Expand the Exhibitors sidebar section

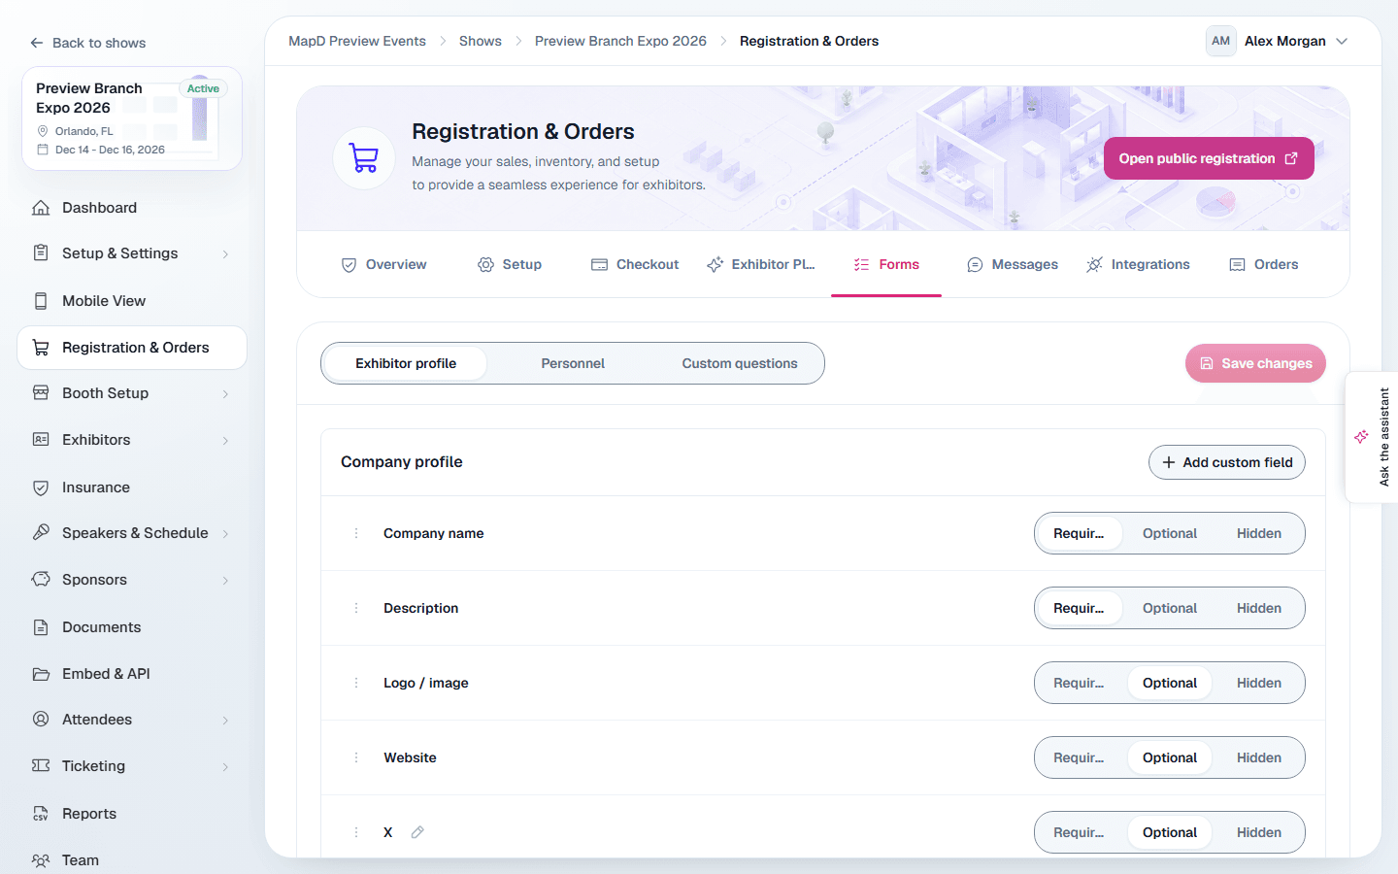(225, 441)
